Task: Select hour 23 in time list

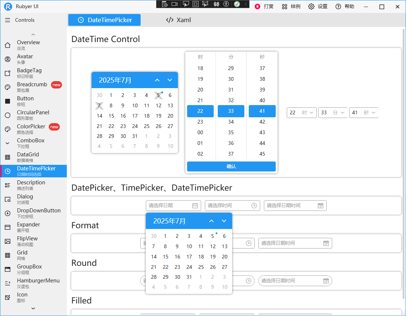Action: coord(200,122)
